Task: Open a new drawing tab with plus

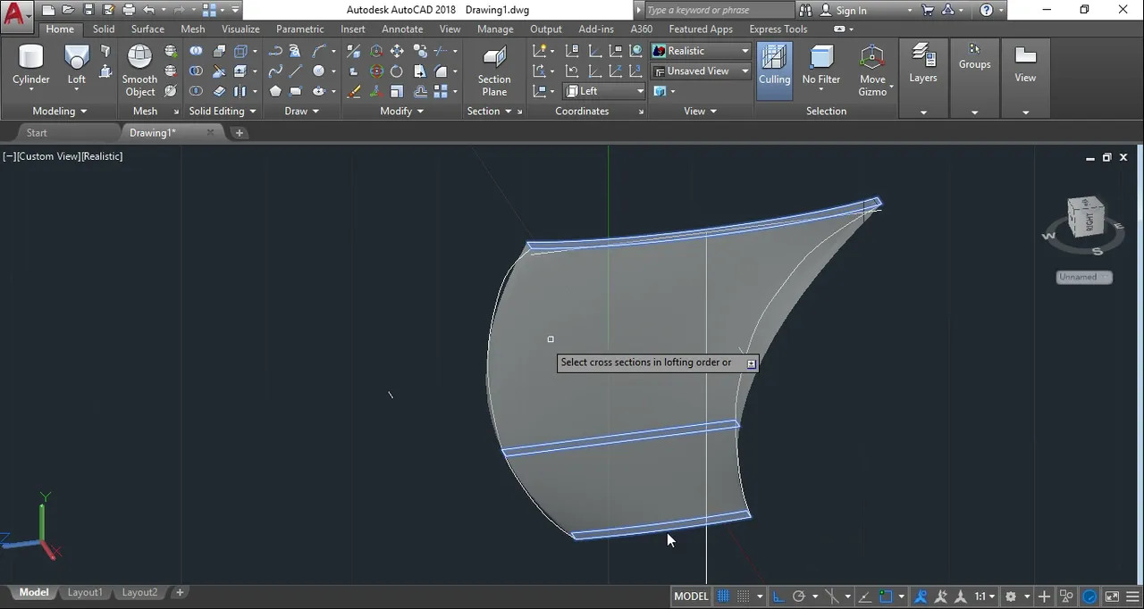Action: [x=239, y=132]
